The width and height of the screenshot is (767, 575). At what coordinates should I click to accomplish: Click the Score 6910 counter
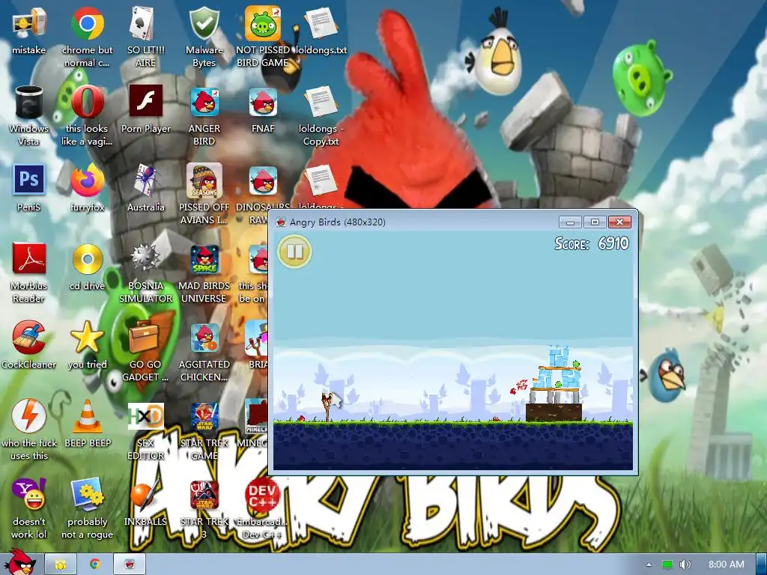[592, 243]
